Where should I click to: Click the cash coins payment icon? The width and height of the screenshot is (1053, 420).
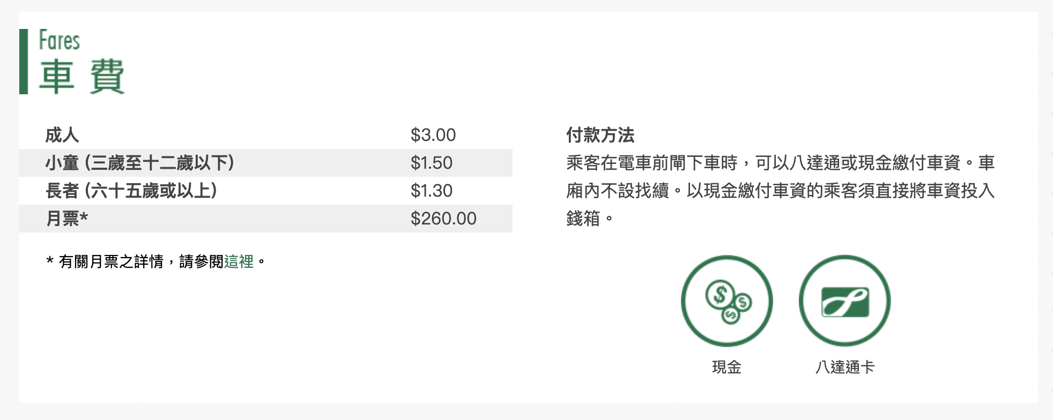pos(726,301)
